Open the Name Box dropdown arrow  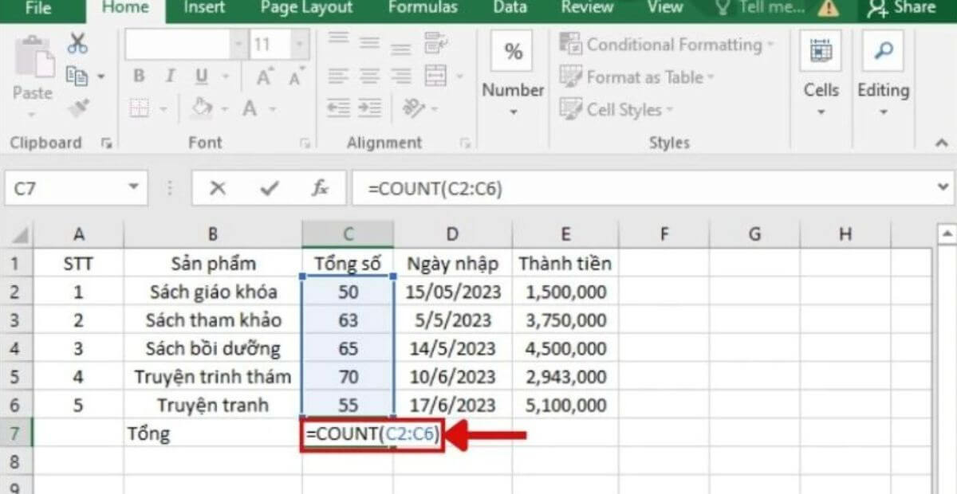[133, 189]
